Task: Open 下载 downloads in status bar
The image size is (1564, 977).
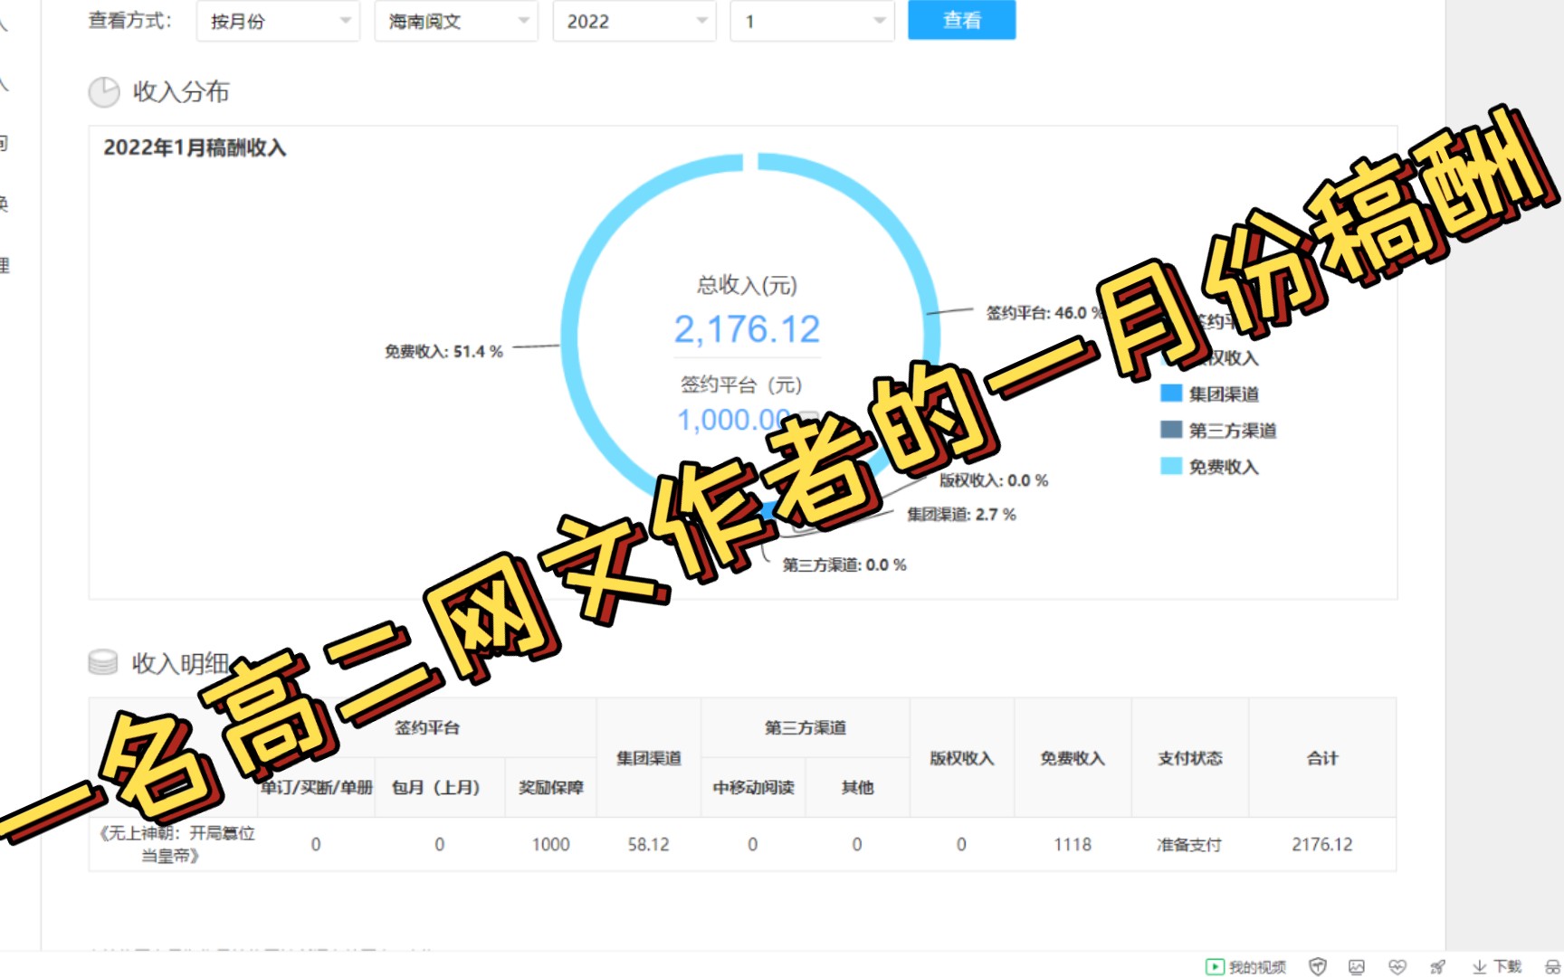Action: [1497, 967]
